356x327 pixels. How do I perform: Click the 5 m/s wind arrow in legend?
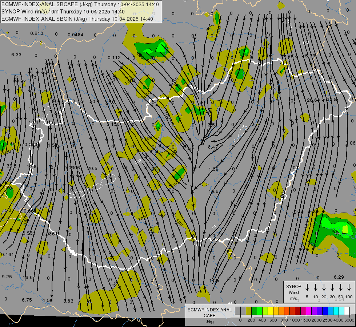(x=307, y=287)
